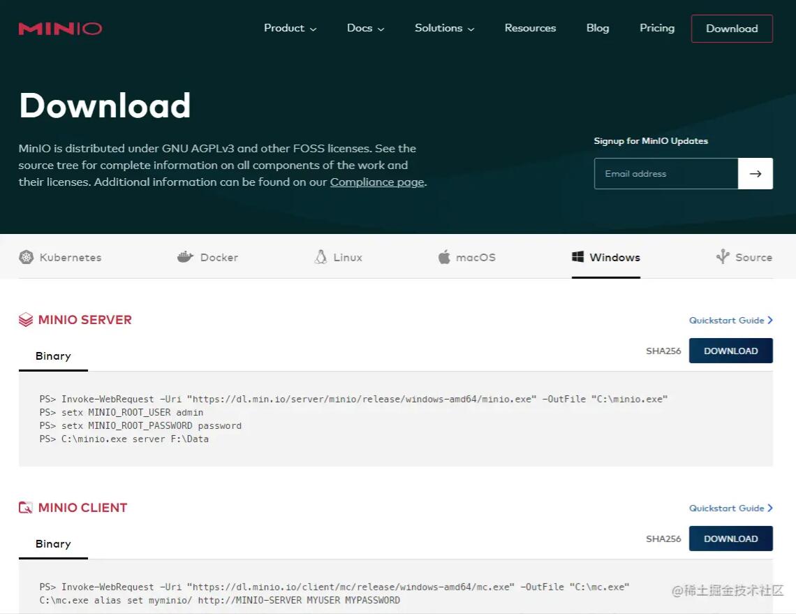Click the large 'Download' page heading
This screenshot has width=796, height=614.
point(105,105)
